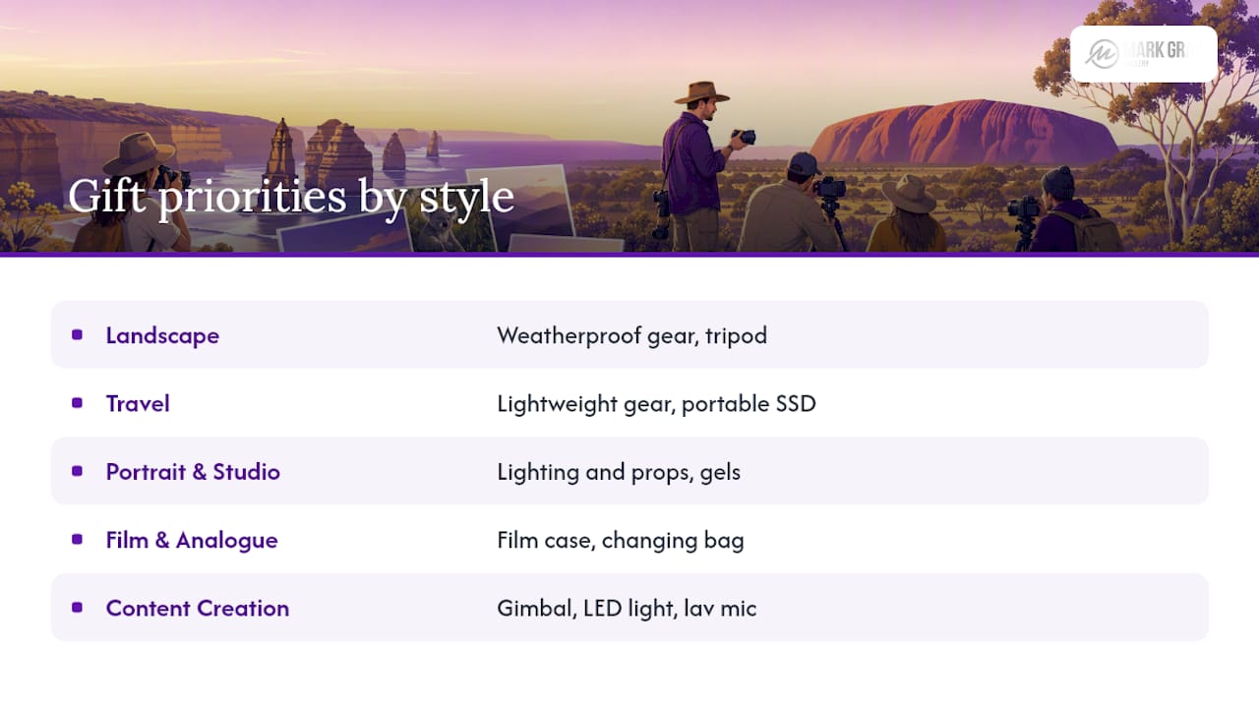Click the bullet beside Portrait & Studio
The width and height of the screenshot is (1259, 708).
point(77,471)
